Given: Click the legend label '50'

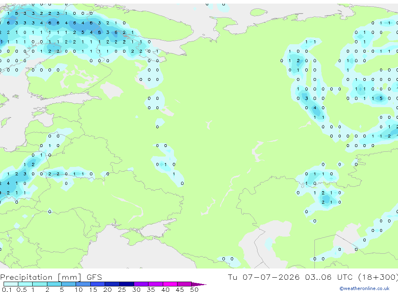Looking at the screenshot, I should click(x=194, y=290).
